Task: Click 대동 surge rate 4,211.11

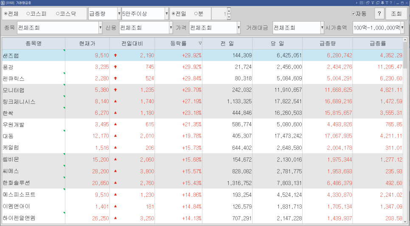Action: point(391,136)
